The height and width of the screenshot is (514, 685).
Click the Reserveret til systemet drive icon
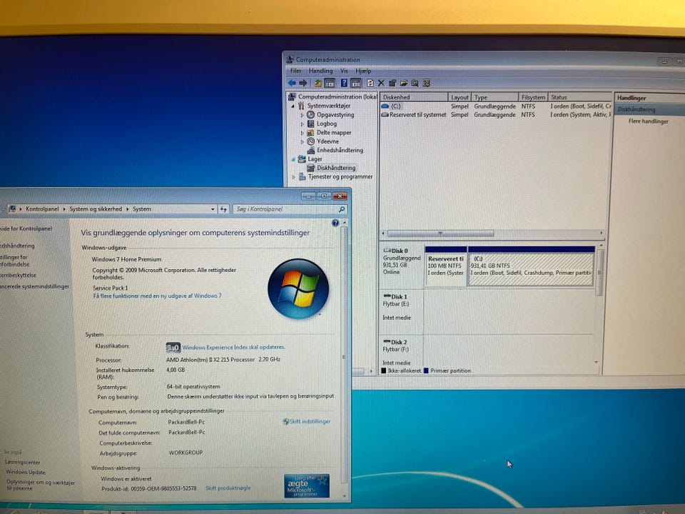pos(385,114)
